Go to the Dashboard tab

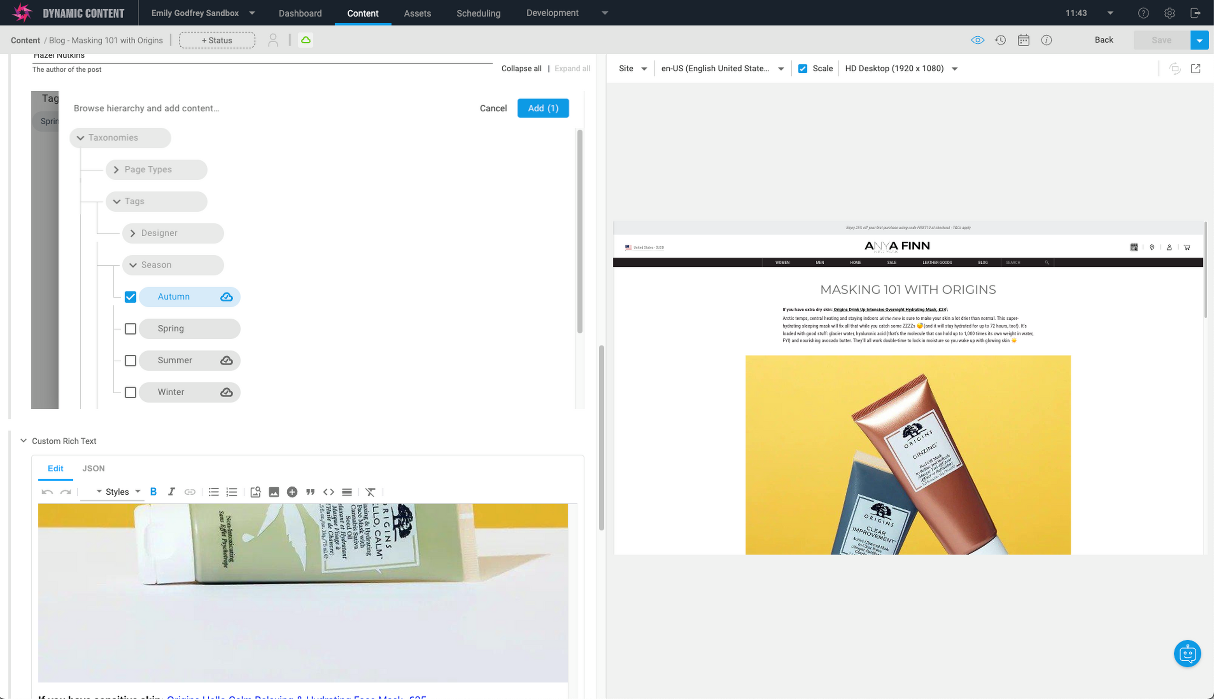300,13
